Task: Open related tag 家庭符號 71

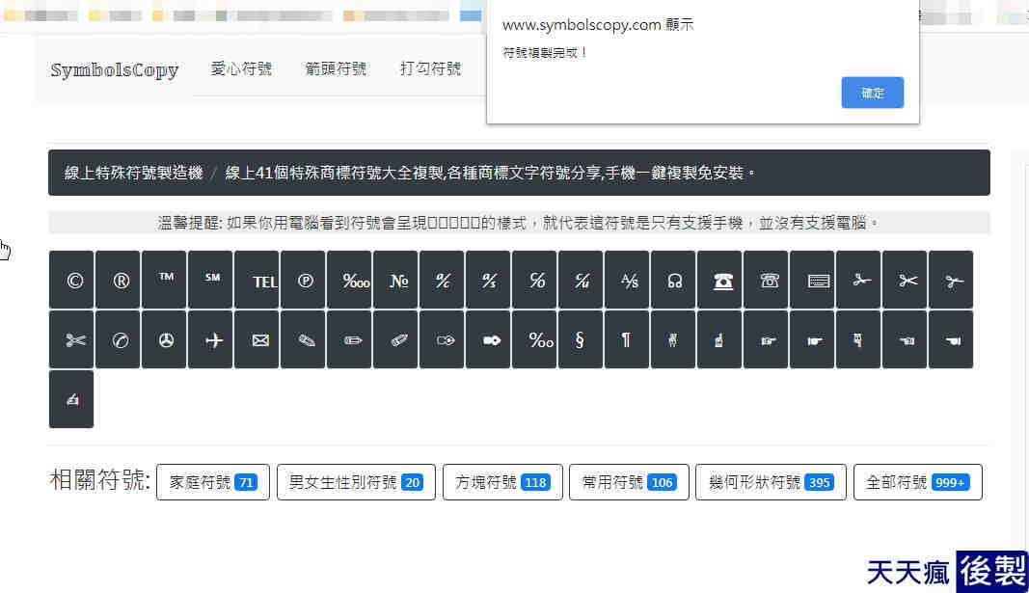Action: pos(212,482)
